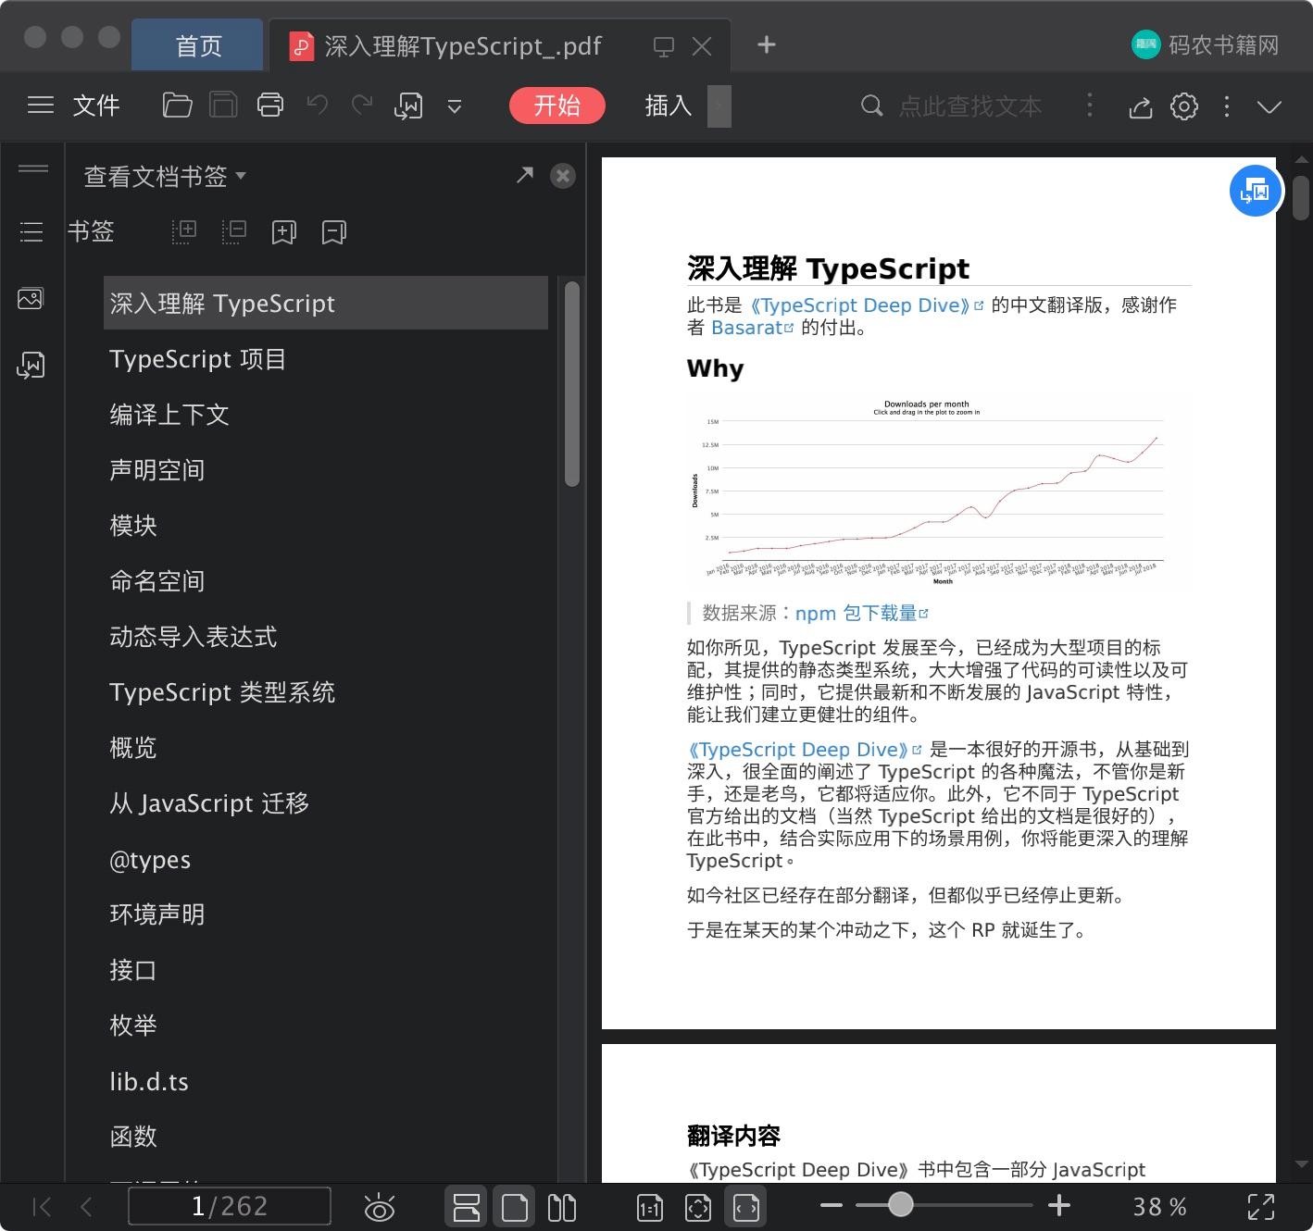
Task: Switch to the 首页 tab
Action: click(198, 45)
